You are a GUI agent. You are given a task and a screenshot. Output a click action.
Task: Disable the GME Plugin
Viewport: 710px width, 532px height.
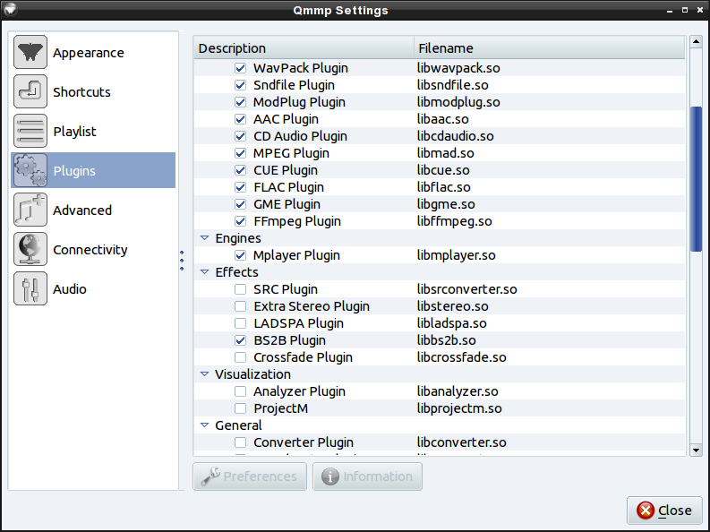pyautogui.click(x=241, y=204)
